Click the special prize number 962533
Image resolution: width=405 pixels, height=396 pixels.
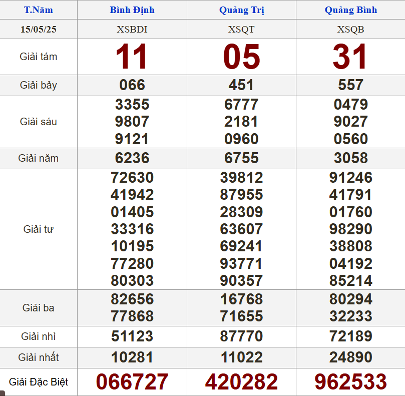350,382
